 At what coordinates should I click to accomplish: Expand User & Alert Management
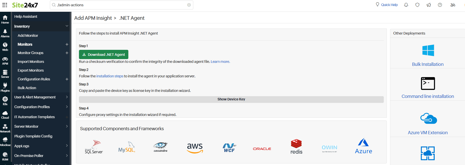pos(67,97)
